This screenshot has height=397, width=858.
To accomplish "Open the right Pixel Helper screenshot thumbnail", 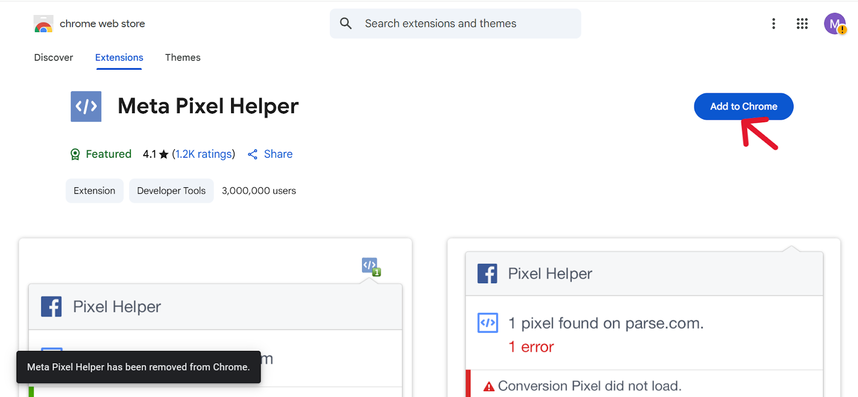I will point(644,318).
